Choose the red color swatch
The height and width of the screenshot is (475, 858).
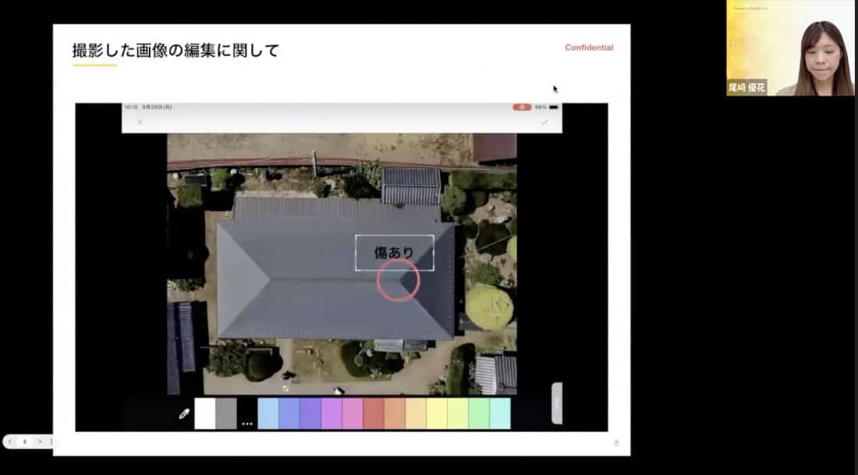pos(374,413)
